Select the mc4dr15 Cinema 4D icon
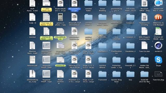The image size is (166, 93). pyautogui.click(x=158, y=45)
